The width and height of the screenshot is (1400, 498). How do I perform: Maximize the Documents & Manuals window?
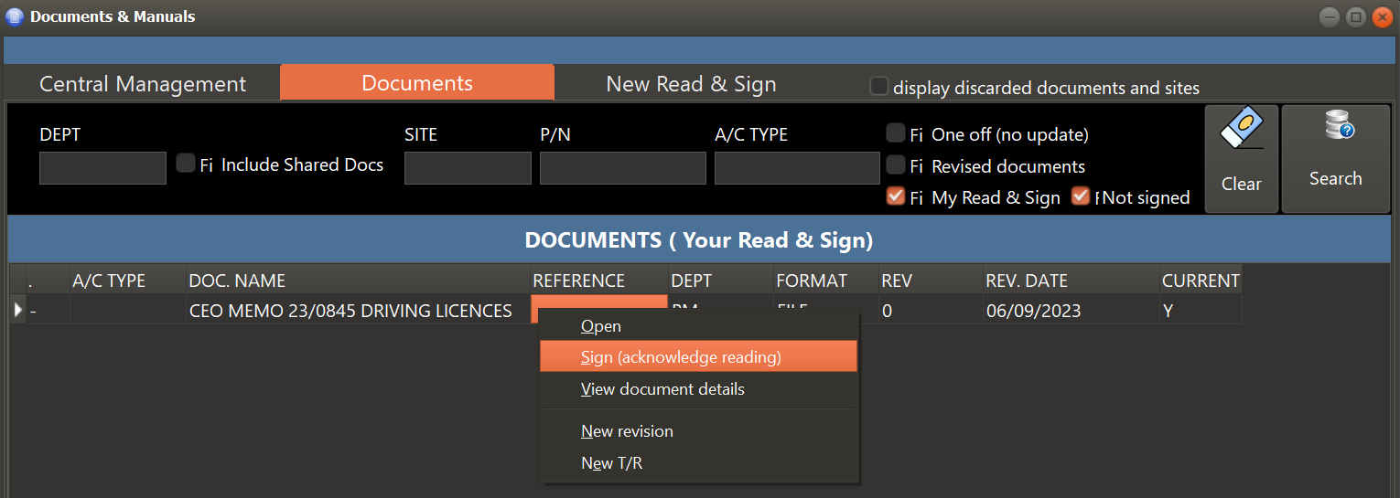[x=1356, y=16]
